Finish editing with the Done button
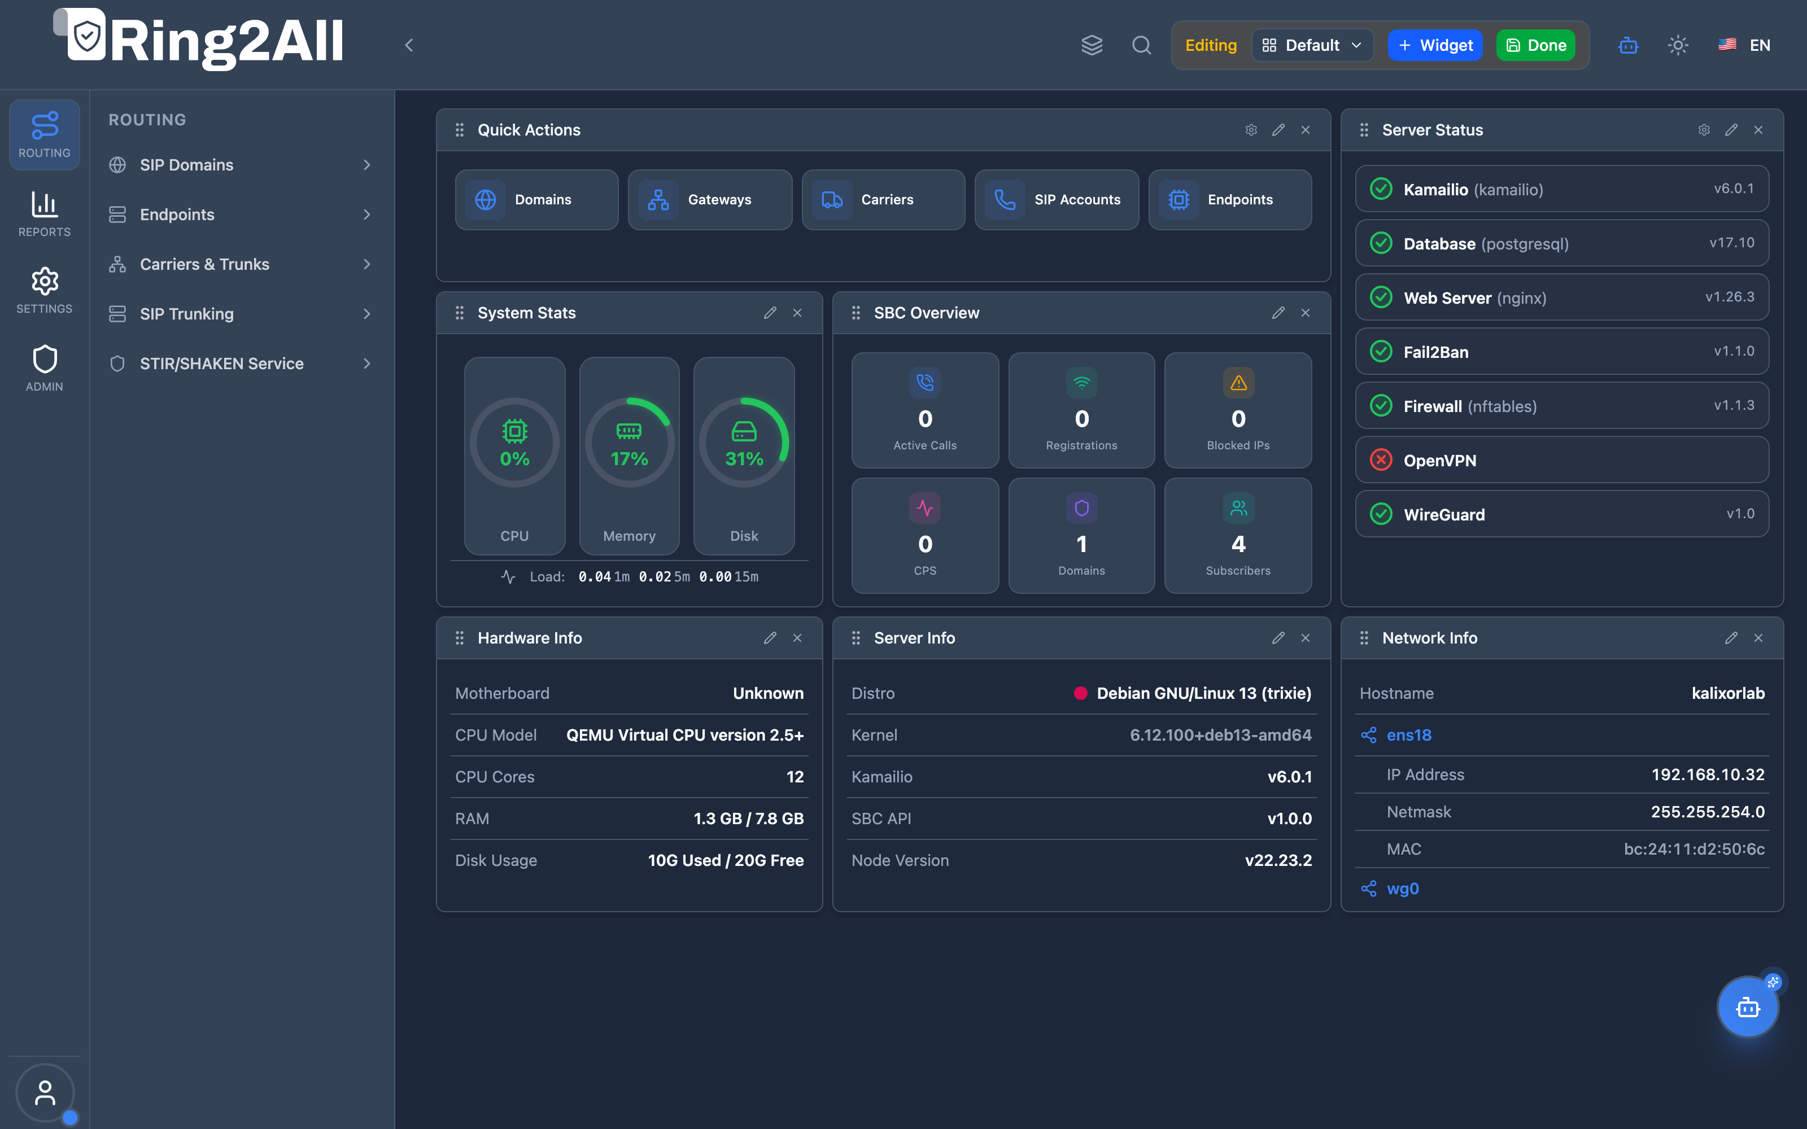The width and height of the screenshot is (1807, 1129). tap(1536, 46)
